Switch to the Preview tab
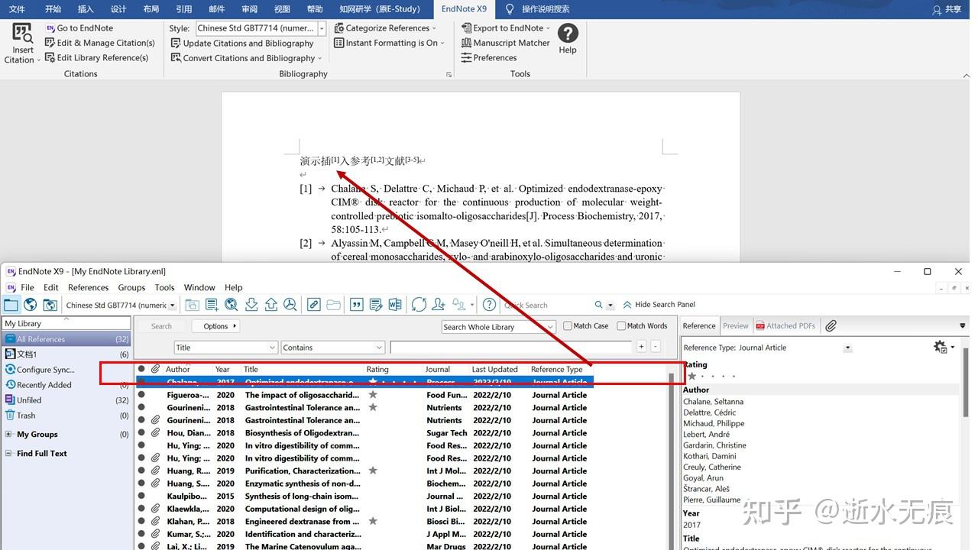 736,325
